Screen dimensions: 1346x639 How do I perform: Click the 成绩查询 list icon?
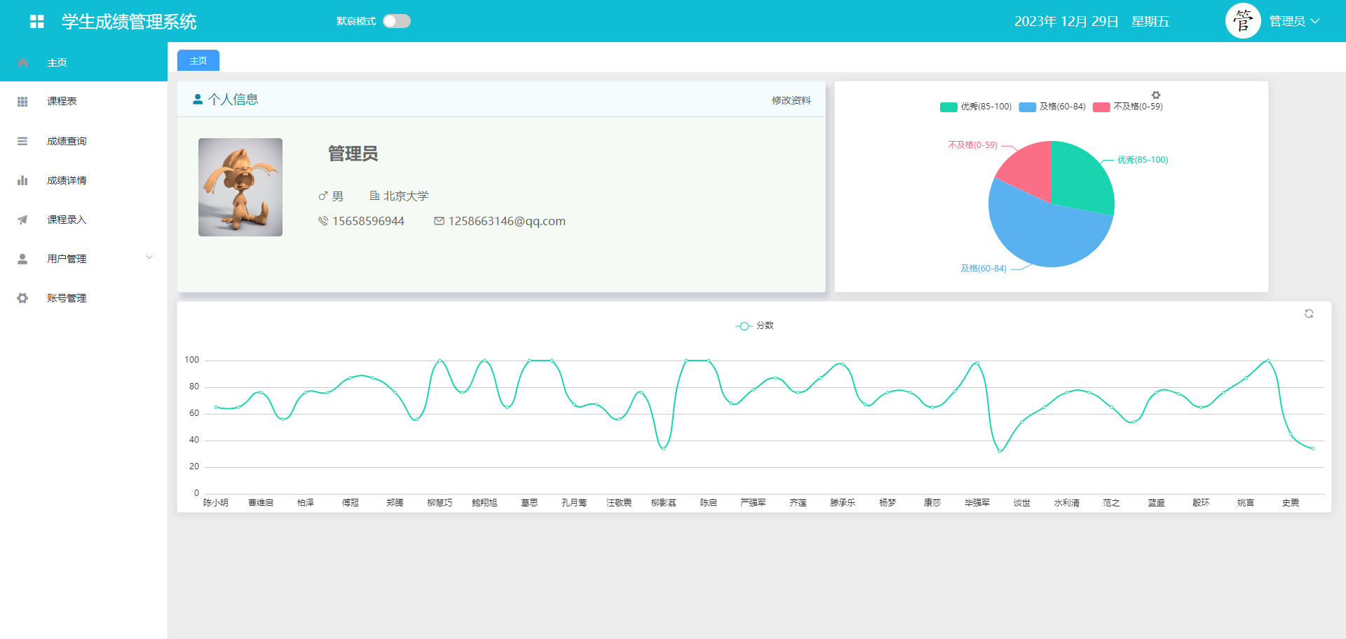coord(22,141)
